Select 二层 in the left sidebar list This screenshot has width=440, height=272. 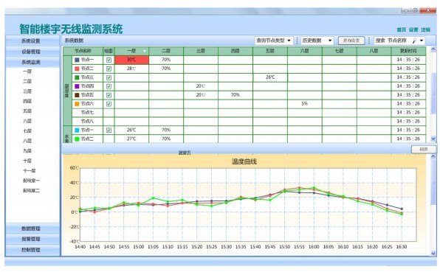27,81
